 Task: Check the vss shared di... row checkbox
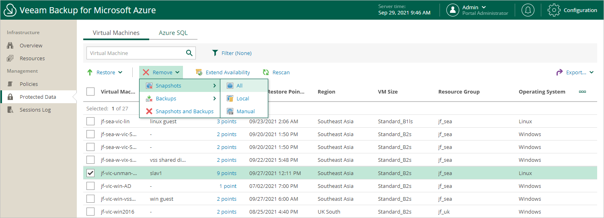click(x=90, y=160)
